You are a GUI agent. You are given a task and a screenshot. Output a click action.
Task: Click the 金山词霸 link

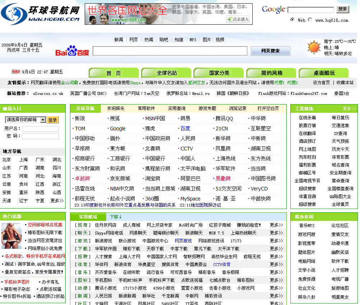click(x=69, y=83)
